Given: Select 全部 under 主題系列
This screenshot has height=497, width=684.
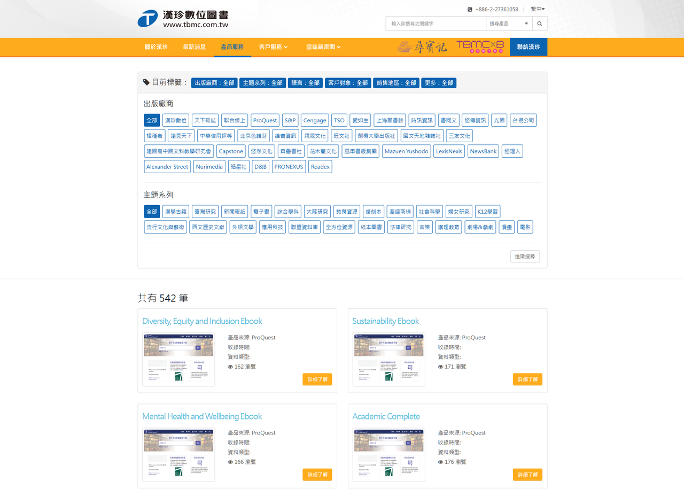Looking at the screenshot, I should pos(152,212).
